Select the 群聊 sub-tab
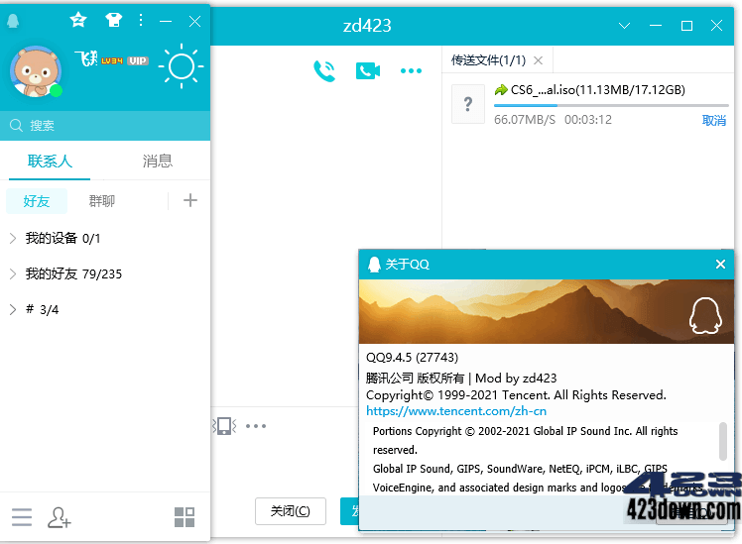Image resolution: width=742 pixels, height=544 pixels. 102,201
